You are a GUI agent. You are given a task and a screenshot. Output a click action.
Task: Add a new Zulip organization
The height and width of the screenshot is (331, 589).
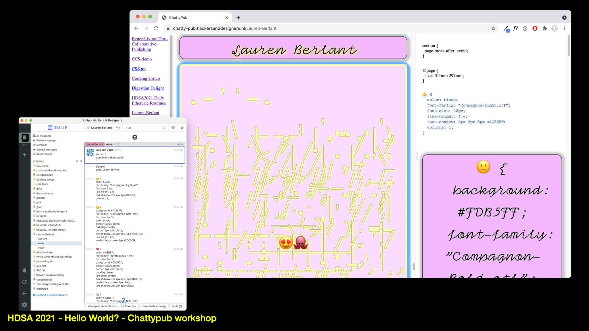25,155
